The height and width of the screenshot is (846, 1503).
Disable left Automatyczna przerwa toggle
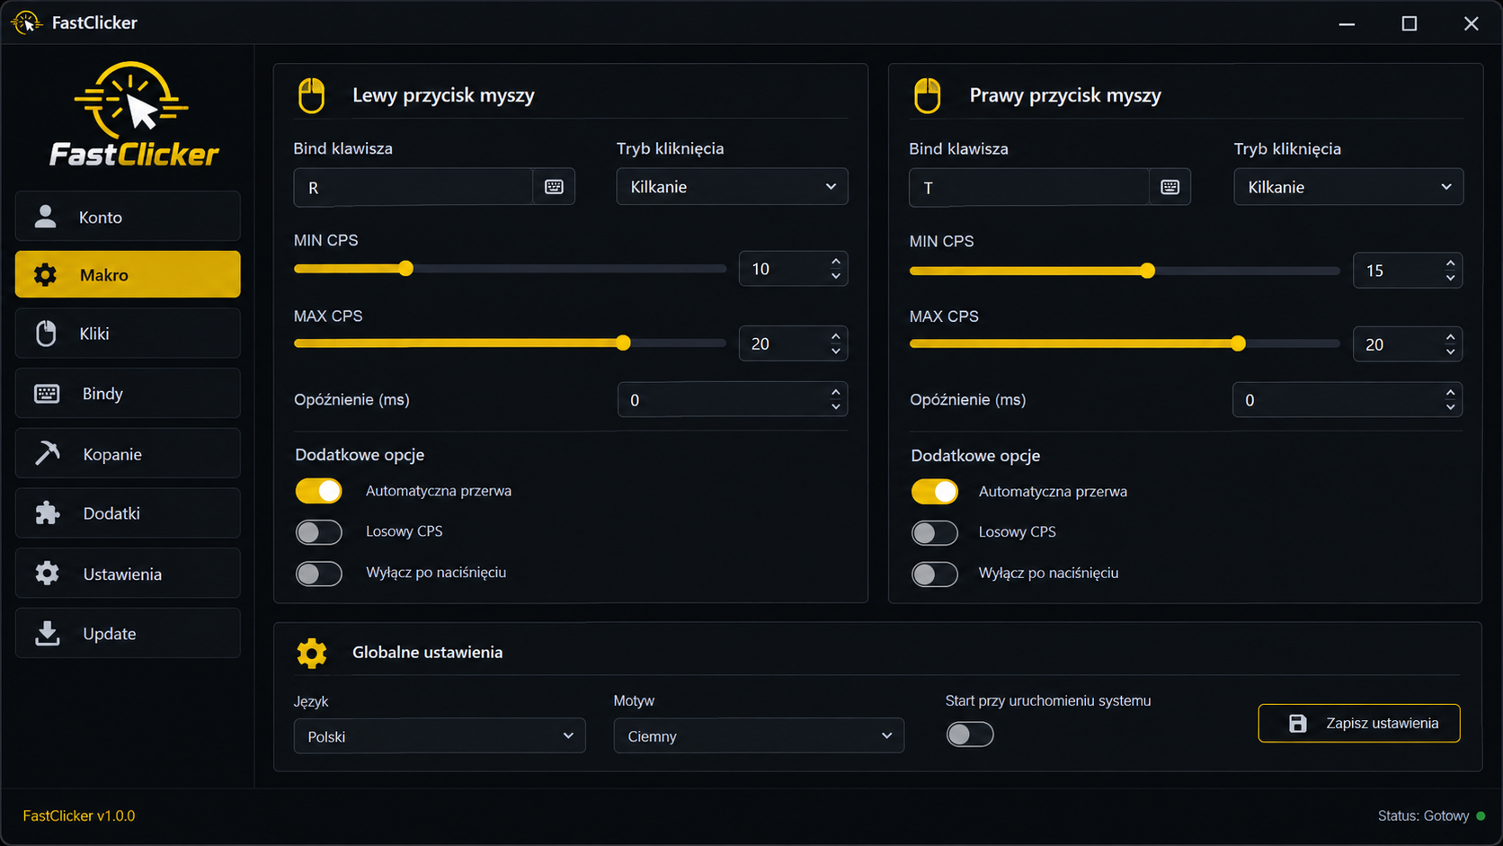click(x=319, y=491)
